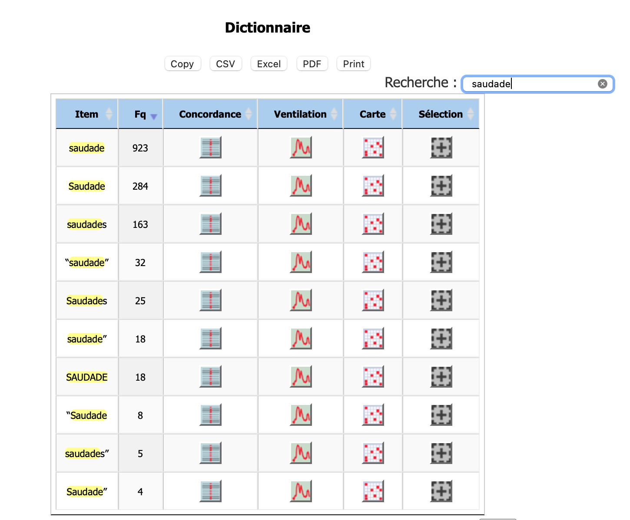Sort by Concordance column header
Screen dimensions: 630x520
point(210,114)
